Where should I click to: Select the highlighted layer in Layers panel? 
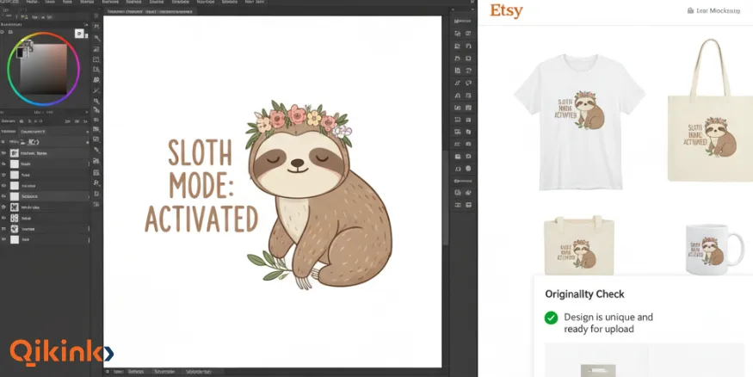(46, 196)
